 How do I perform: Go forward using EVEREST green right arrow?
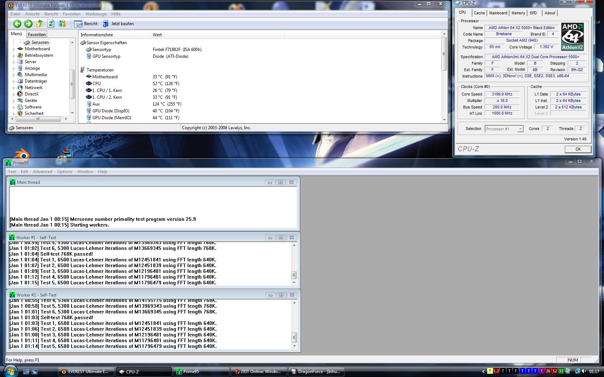click(x=28, y=24)
